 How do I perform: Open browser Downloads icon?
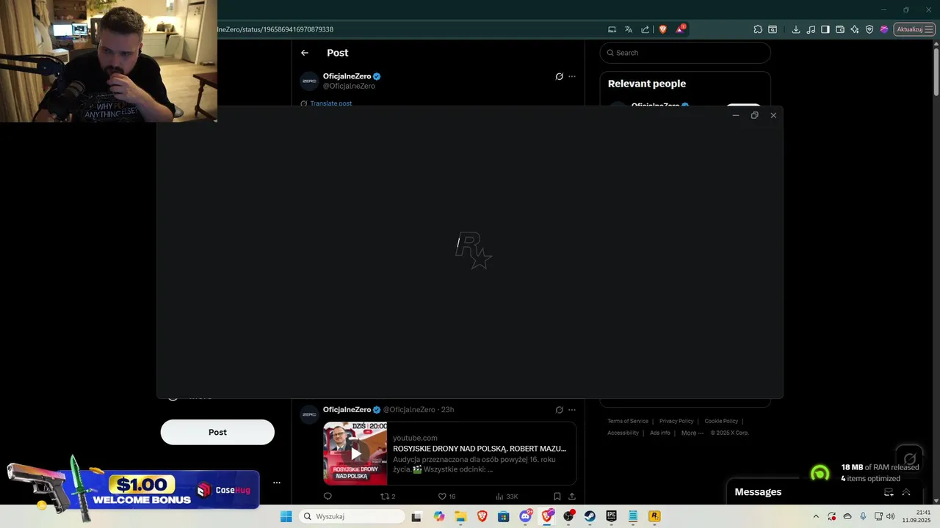pyautogui.click(x=796, y=29)
